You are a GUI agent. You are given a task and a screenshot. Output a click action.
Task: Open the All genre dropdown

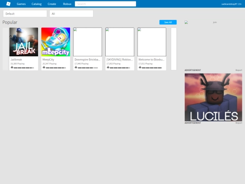pyautogui.click(x=71, y=14)
